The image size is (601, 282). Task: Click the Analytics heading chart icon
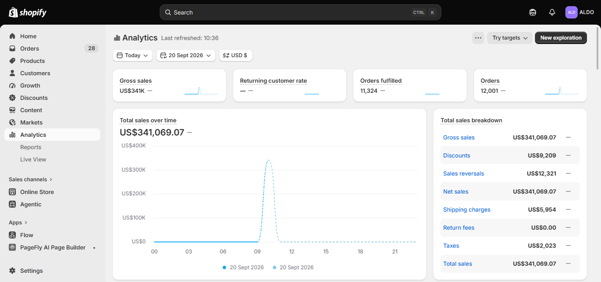[x=117, y=38]
